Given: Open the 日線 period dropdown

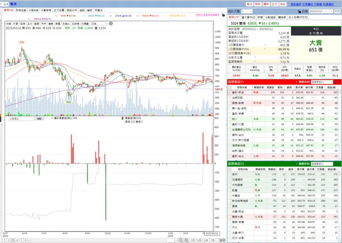Looking at the screenshot, I should (99, 24).
